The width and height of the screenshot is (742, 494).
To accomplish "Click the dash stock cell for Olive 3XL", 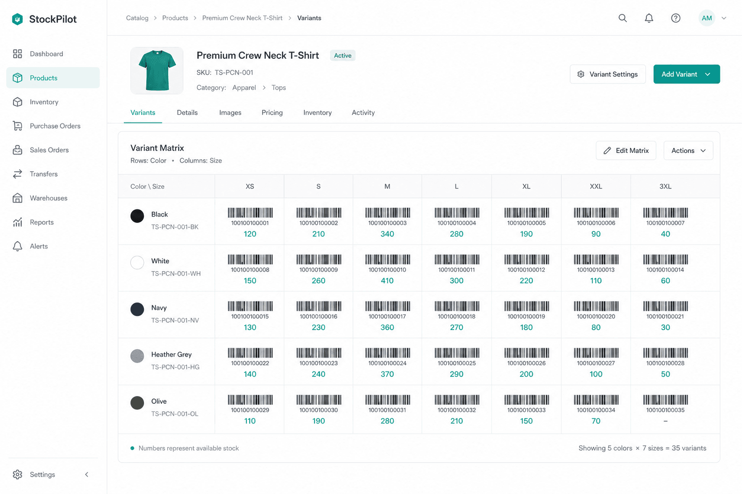I will pos(666,421).
